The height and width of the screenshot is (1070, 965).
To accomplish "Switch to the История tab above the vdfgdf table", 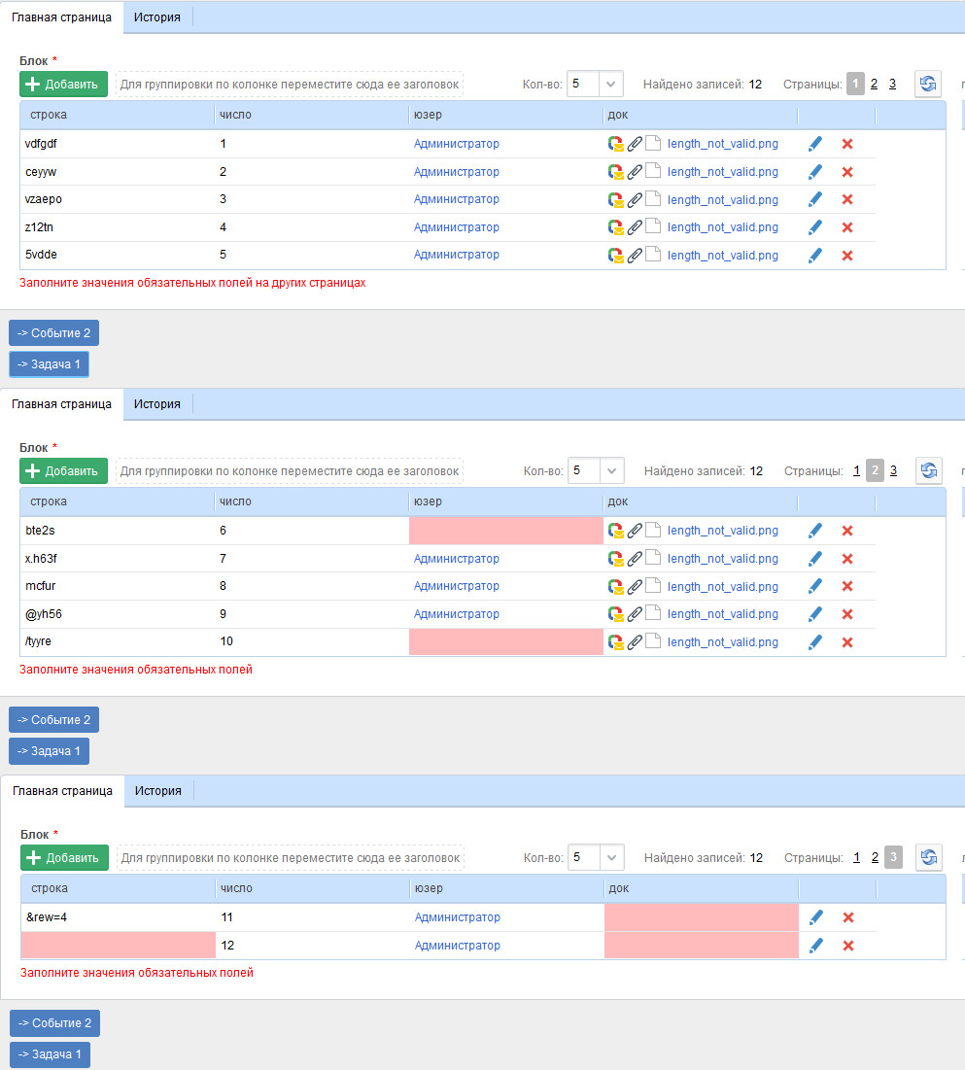I will (x=157, y=17).
